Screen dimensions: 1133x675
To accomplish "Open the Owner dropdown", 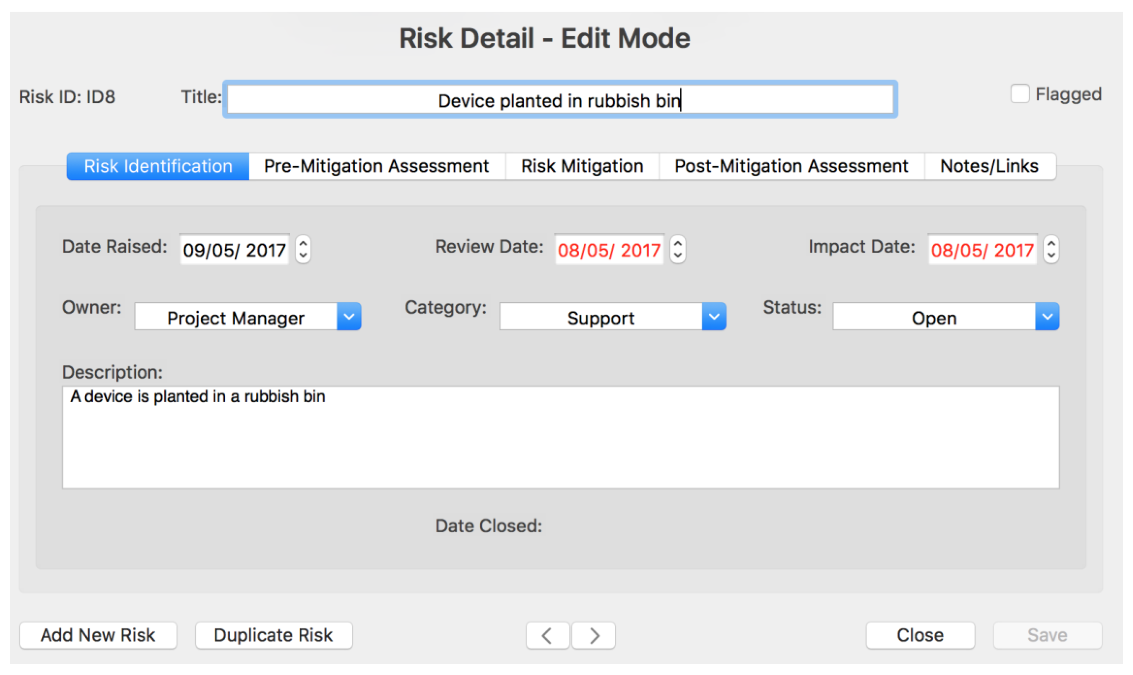I will coord(348,317).
